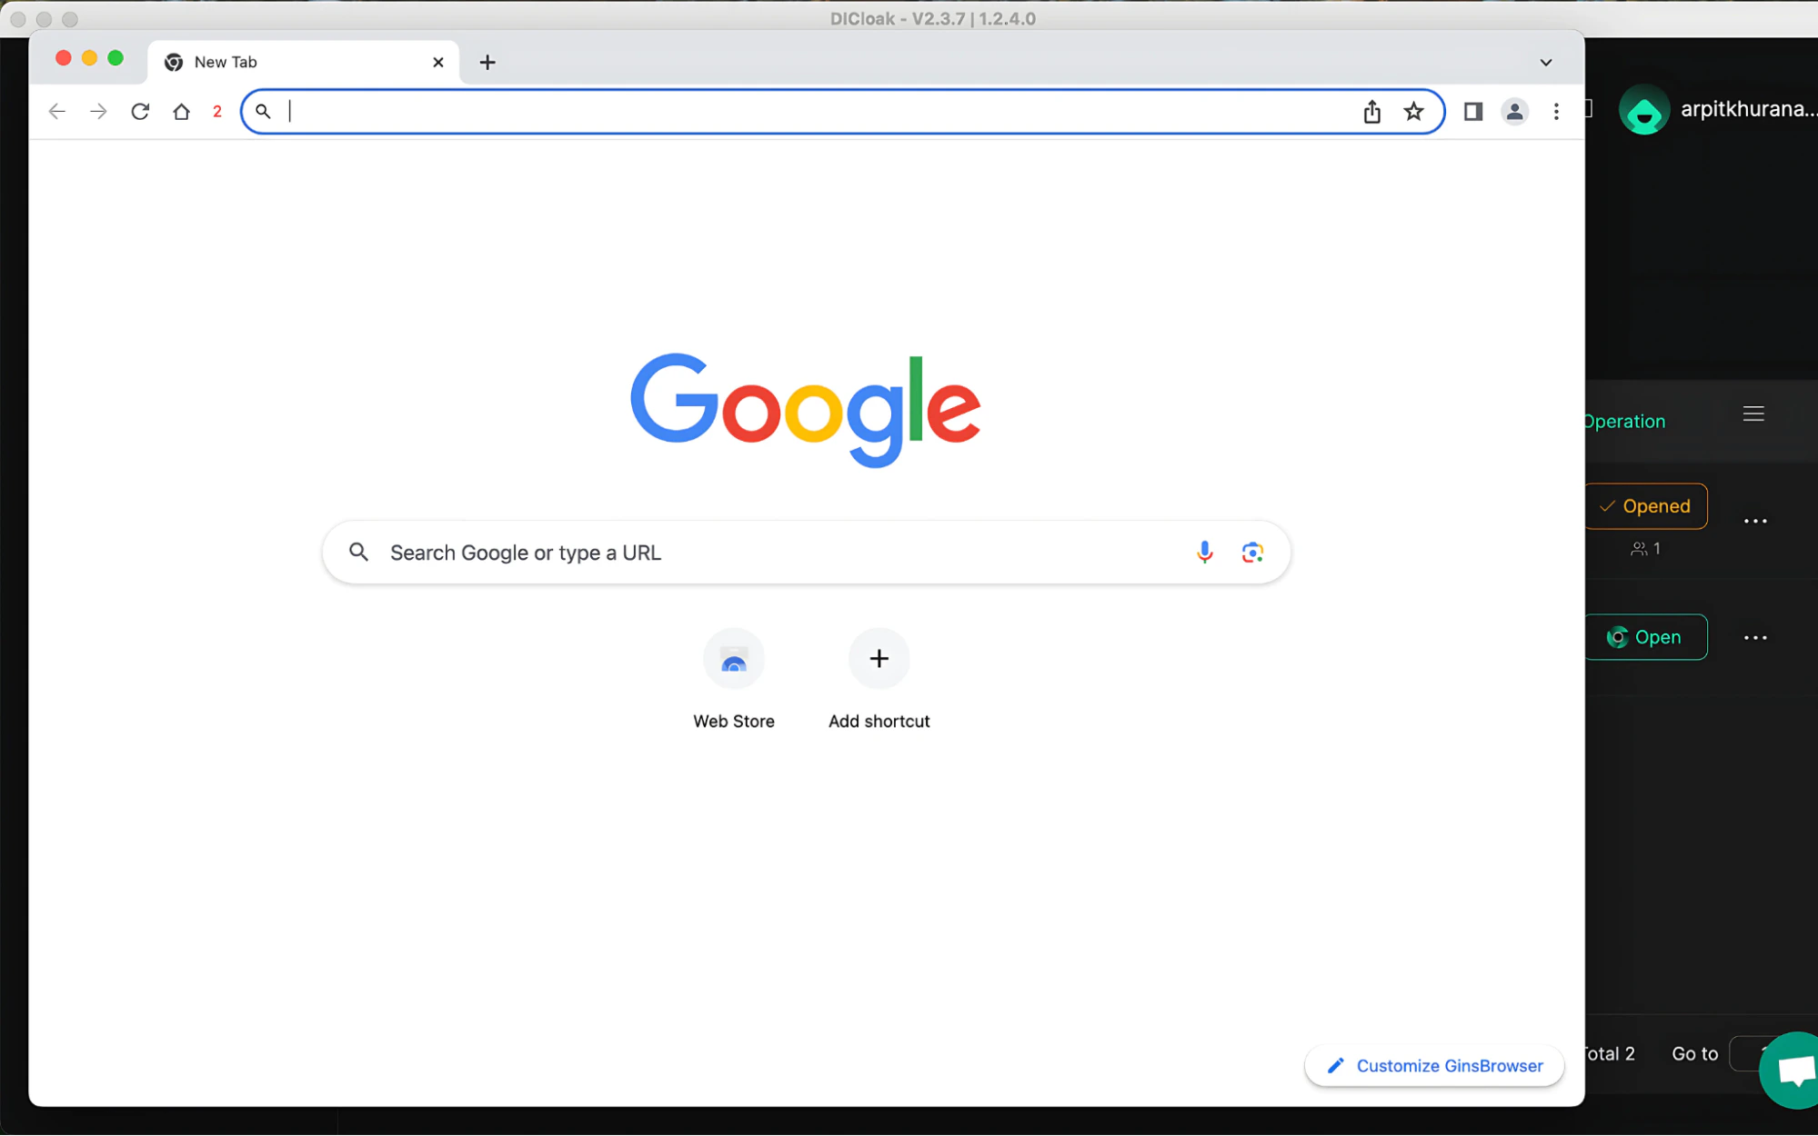Expand the tab list chevron
Image resolution: width=1818 pixels, height=1136 pixels.
pyautogui.click(x=1545, y=62)
